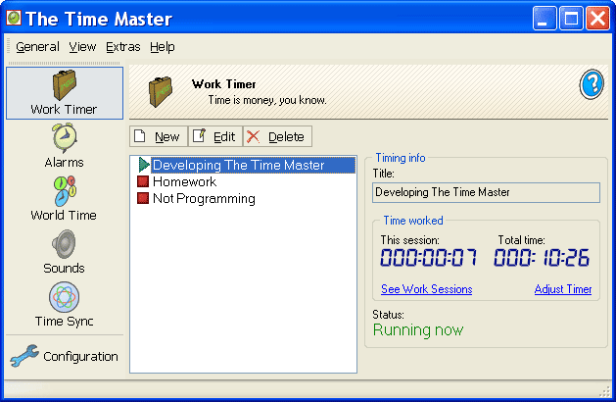Open the Work Timer briefcase section

64,92
